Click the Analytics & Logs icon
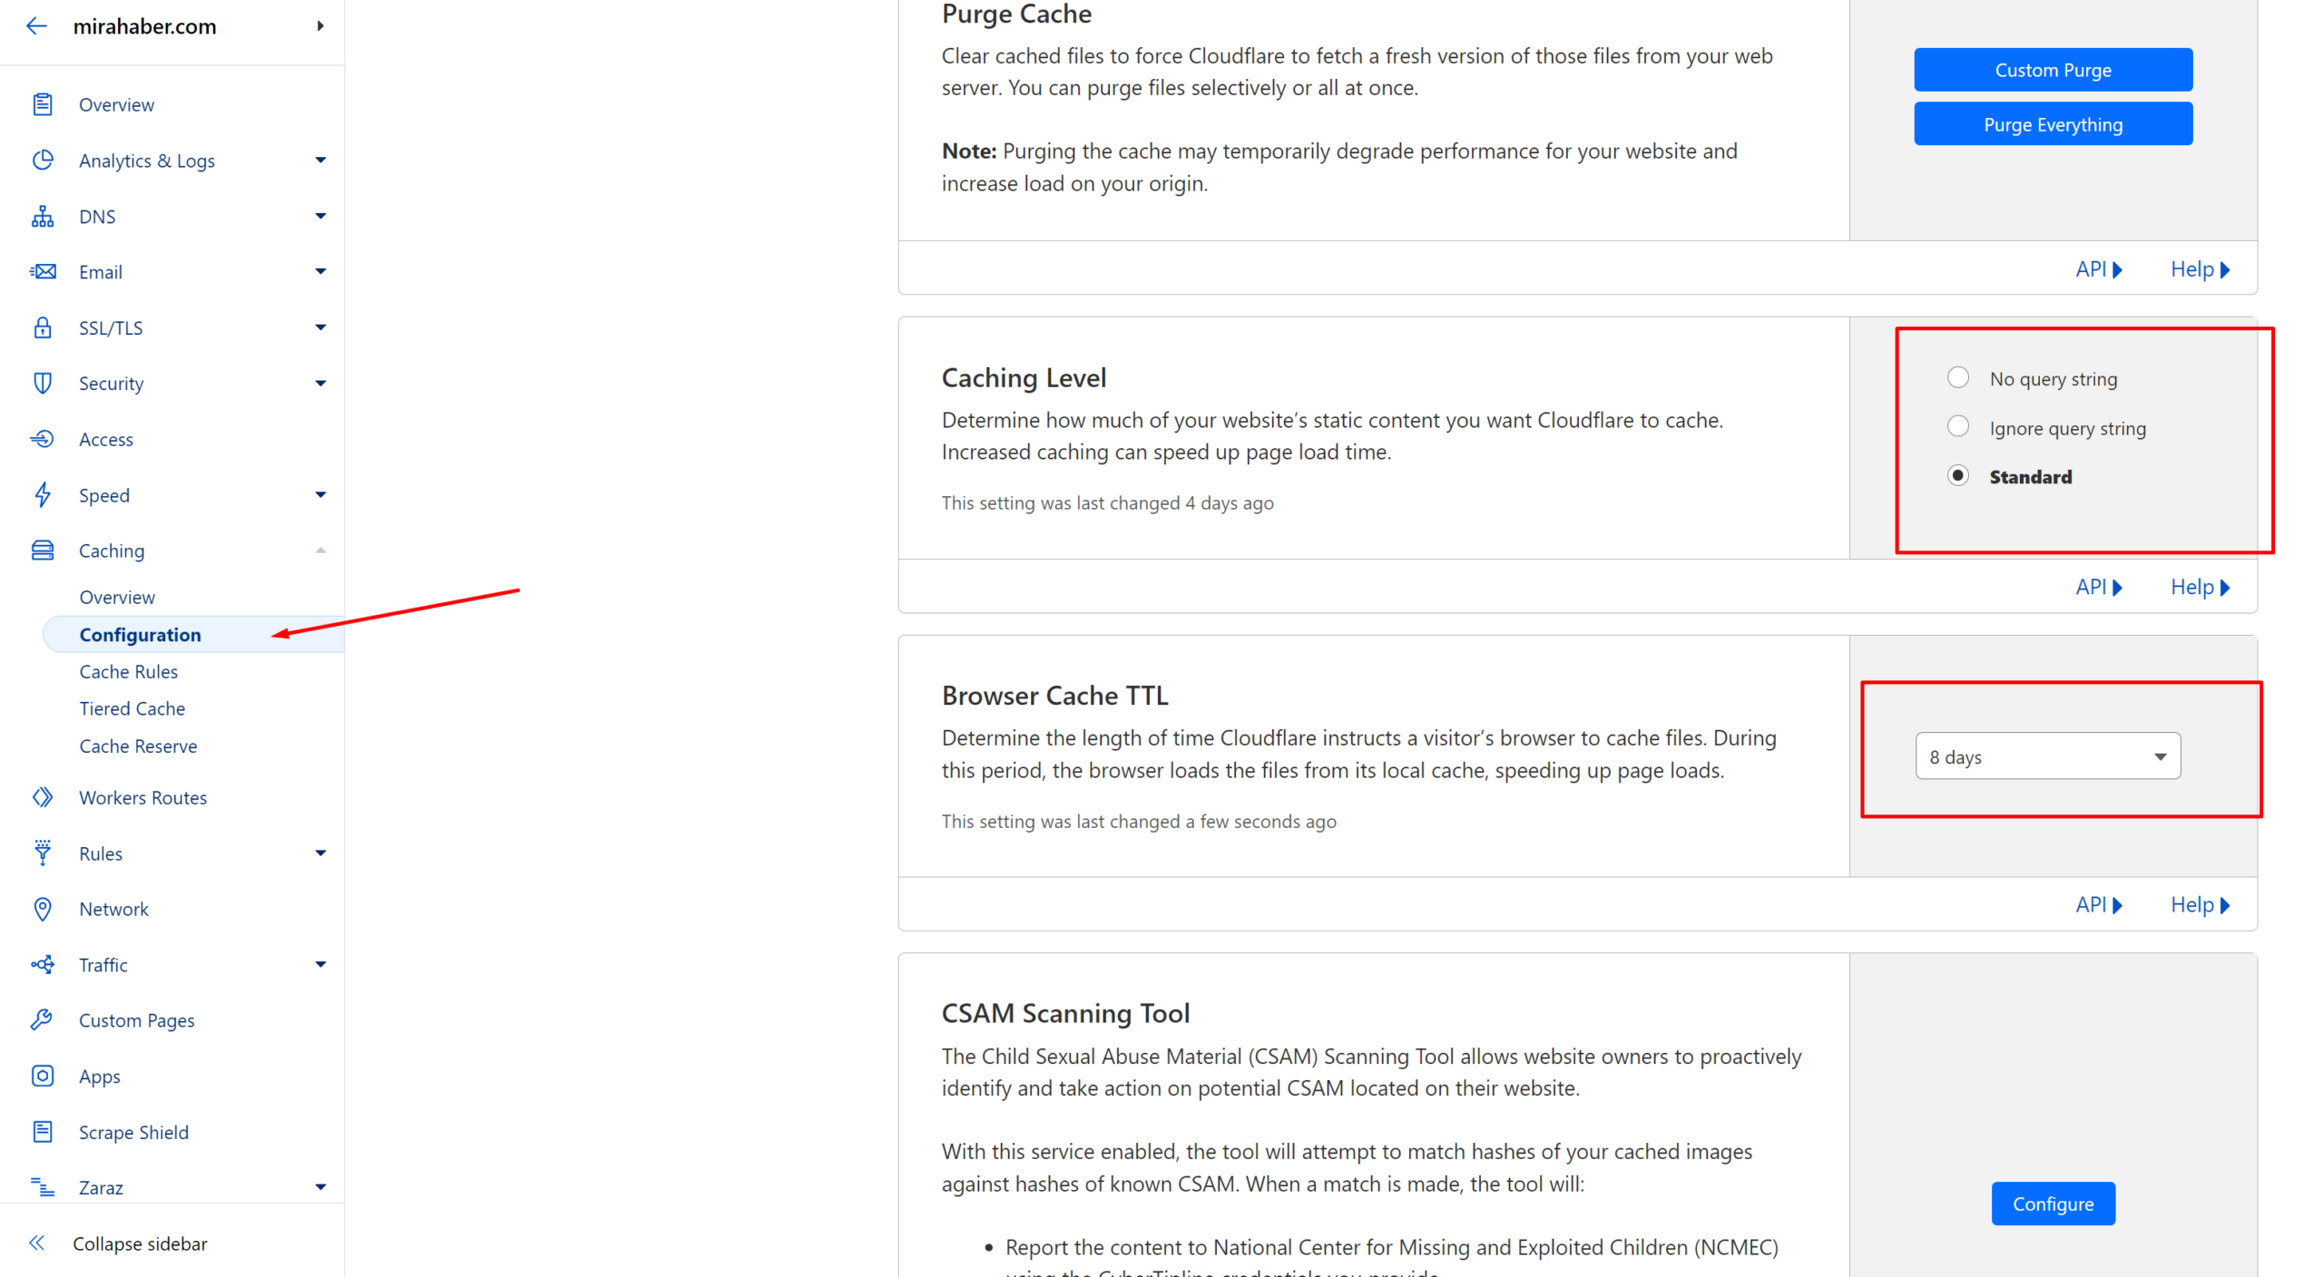This screenshot has width=2323, height=1277. click(43, 161)
